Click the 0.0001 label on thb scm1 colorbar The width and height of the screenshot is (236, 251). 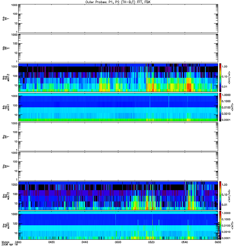coord(226,120)
